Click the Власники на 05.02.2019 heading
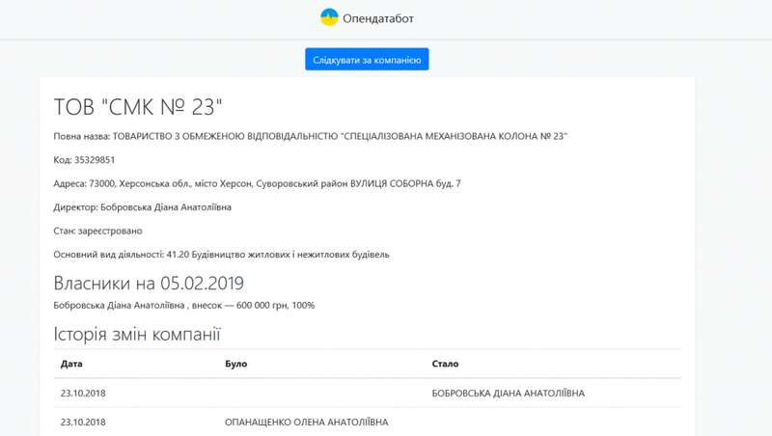Image resolution: width=772 pixels, height=436 pixels. click(148, 284)
